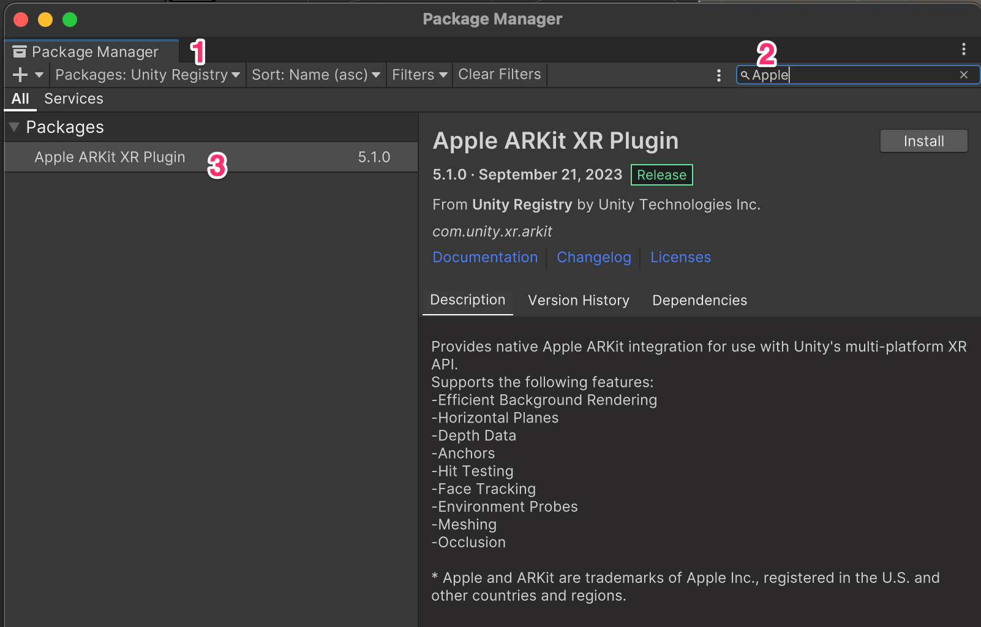Open the three-dot menu at top right

click(964, 50)
